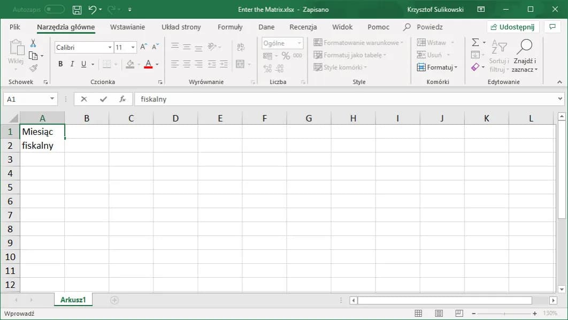The height and width of the screenshot is (320, 568).
Task: Confirm entry with the checkmark icon
Action: [x=103, y=99]
